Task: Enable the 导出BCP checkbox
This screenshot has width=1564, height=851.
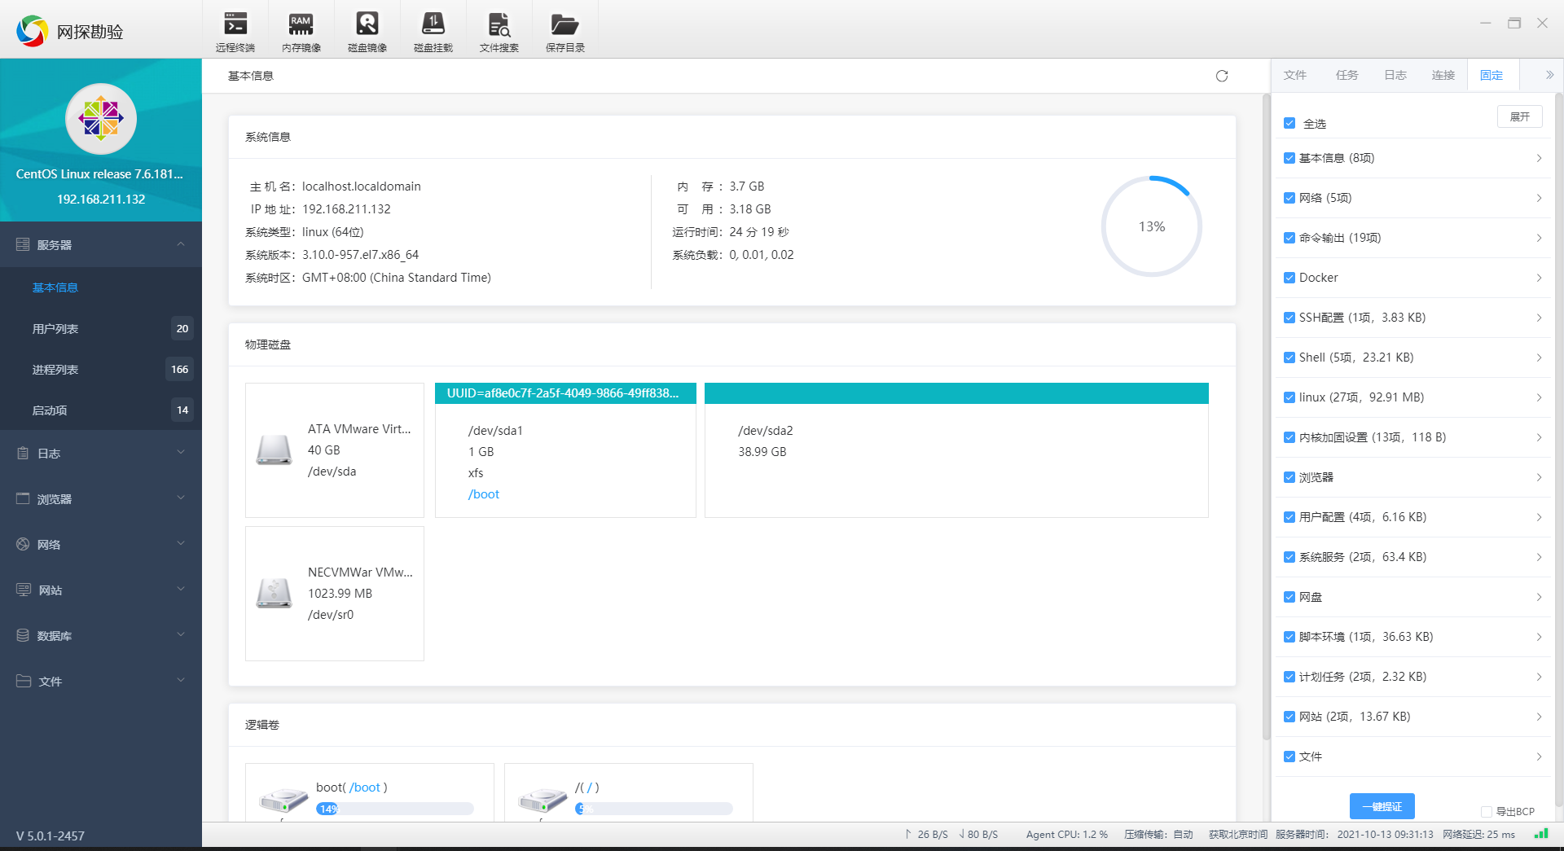Action: coord(1487,812)
